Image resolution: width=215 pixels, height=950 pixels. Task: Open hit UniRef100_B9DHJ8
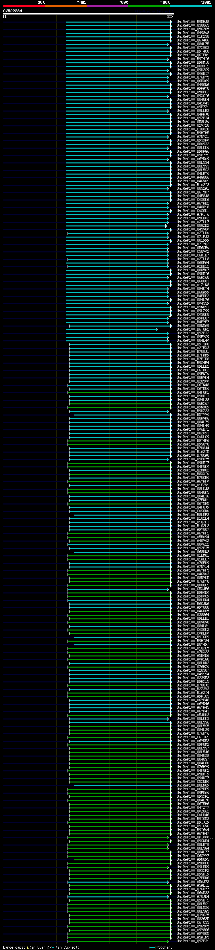[x=193, y=22]
